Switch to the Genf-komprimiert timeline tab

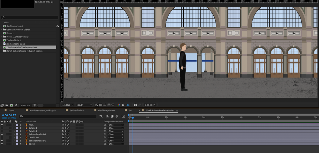click(107, 110)
